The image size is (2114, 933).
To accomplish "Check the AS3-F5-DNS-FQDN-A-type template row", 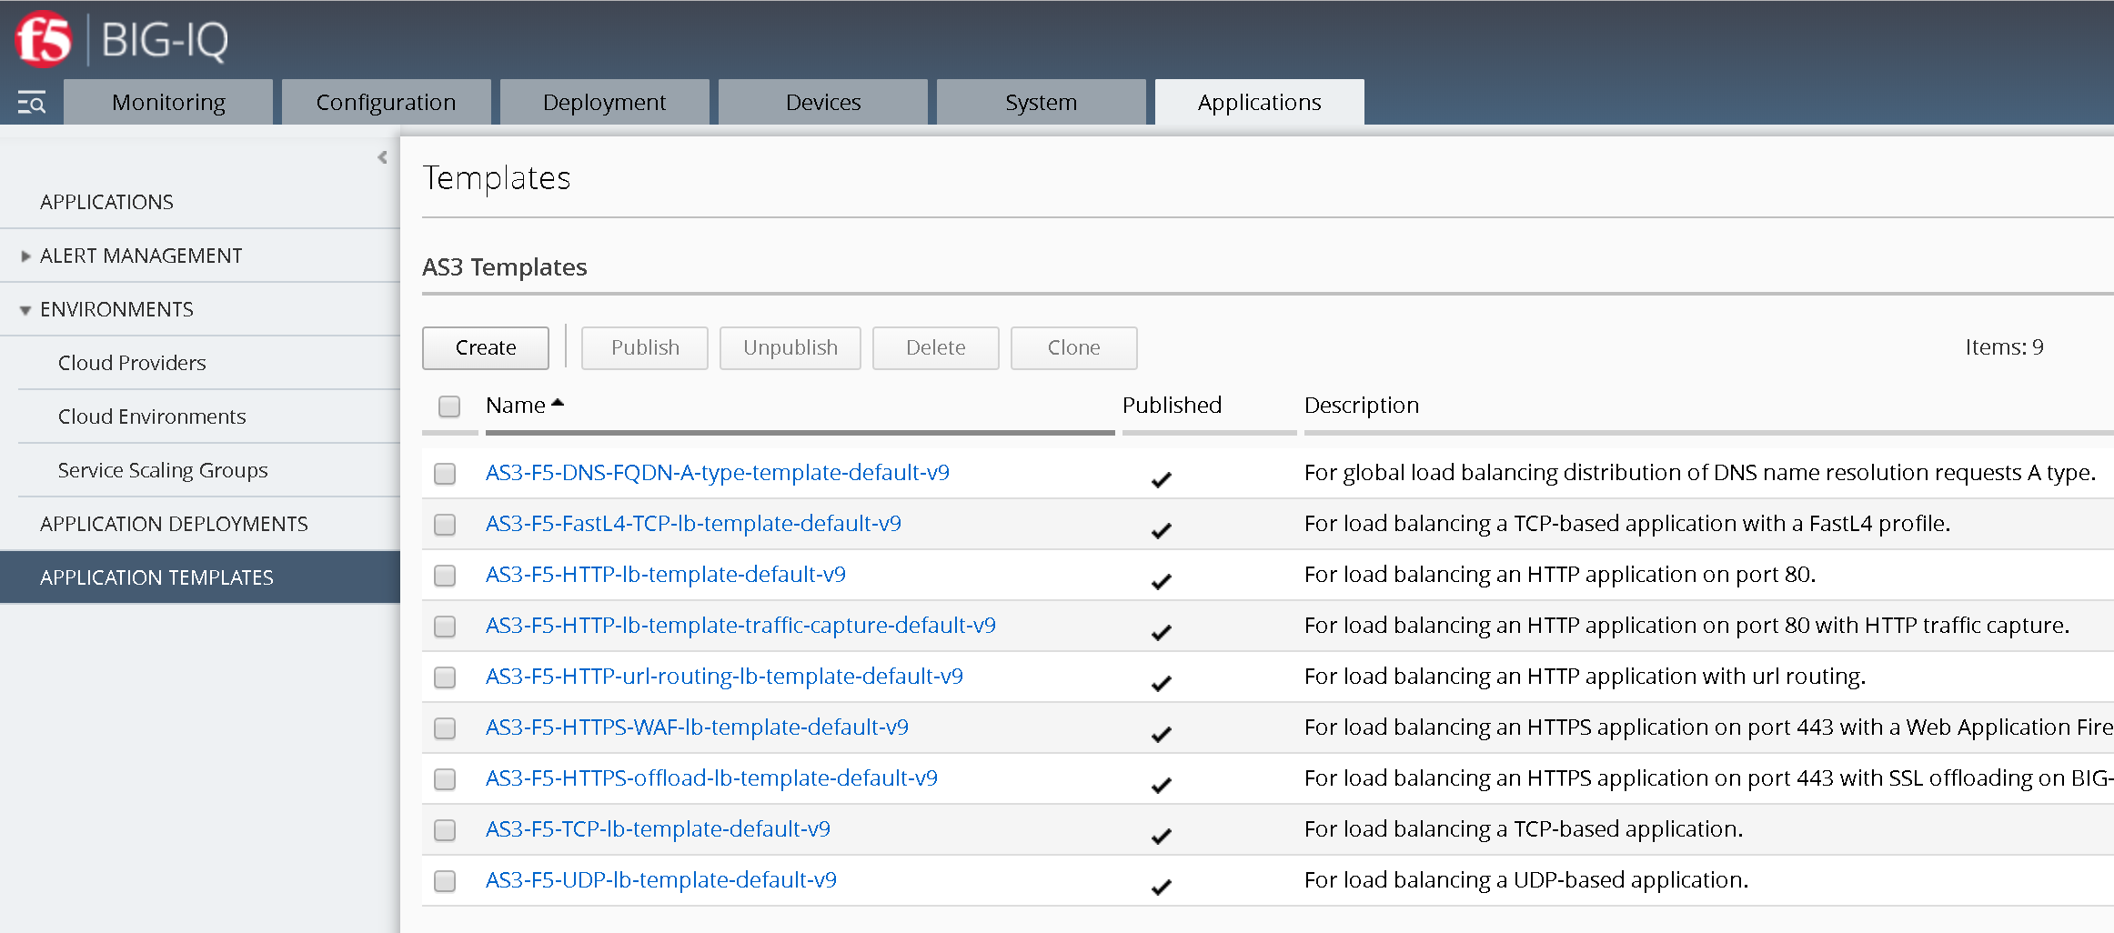I will [445, 474].
